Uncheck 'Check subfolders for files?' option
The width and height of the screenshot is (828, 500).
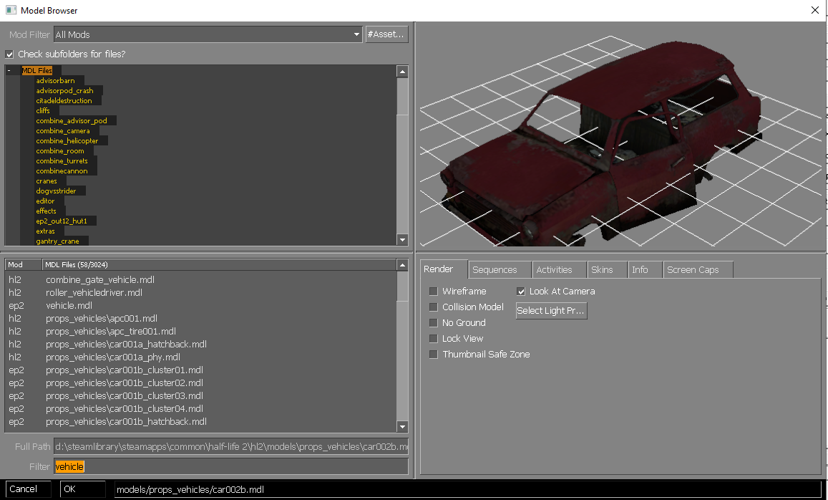click(x=10, y=54)
